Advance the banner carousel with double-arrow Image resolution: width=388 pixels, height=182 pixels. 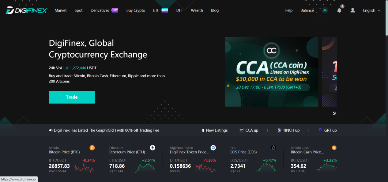click(x=334, y=113)
